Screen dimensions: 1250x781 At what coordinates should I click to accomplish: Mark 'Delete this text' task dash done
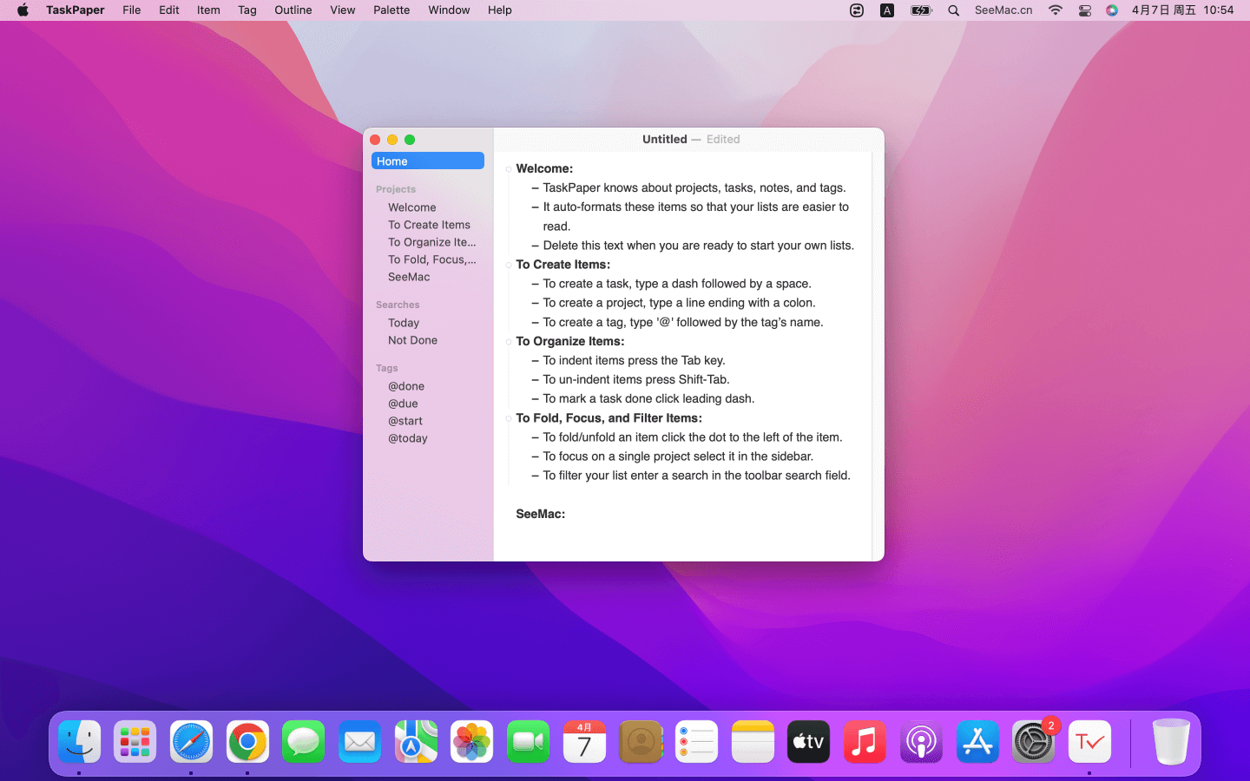(535, 246)
